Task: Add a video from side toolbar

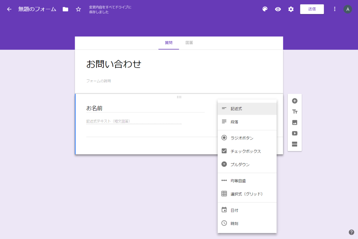Action: tap(294, 133)
